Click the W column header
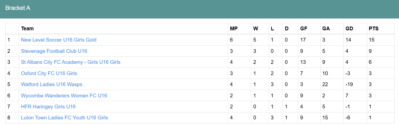 [x=255, y=29]
